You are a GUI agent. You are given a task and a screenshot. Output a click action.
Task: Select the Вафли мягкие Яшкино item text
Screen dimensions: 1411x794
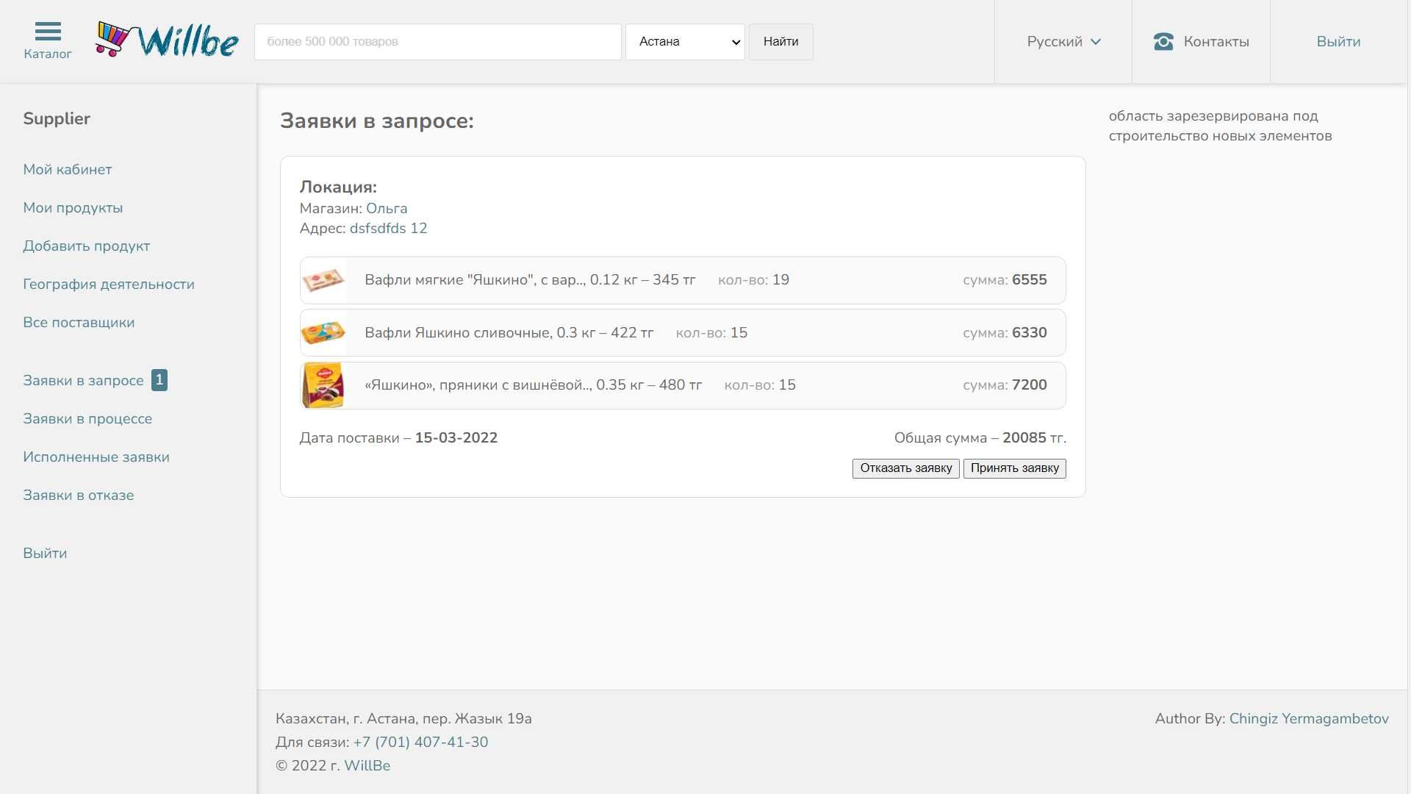(x=530, y=280)
